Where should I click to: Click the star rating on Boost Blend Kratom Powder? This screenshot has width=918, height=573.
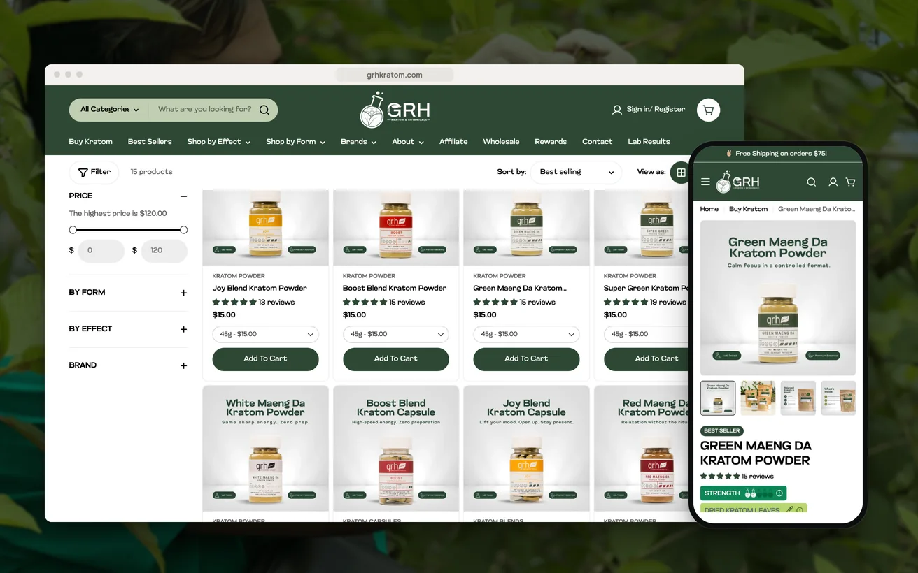(x=365, y=303)
